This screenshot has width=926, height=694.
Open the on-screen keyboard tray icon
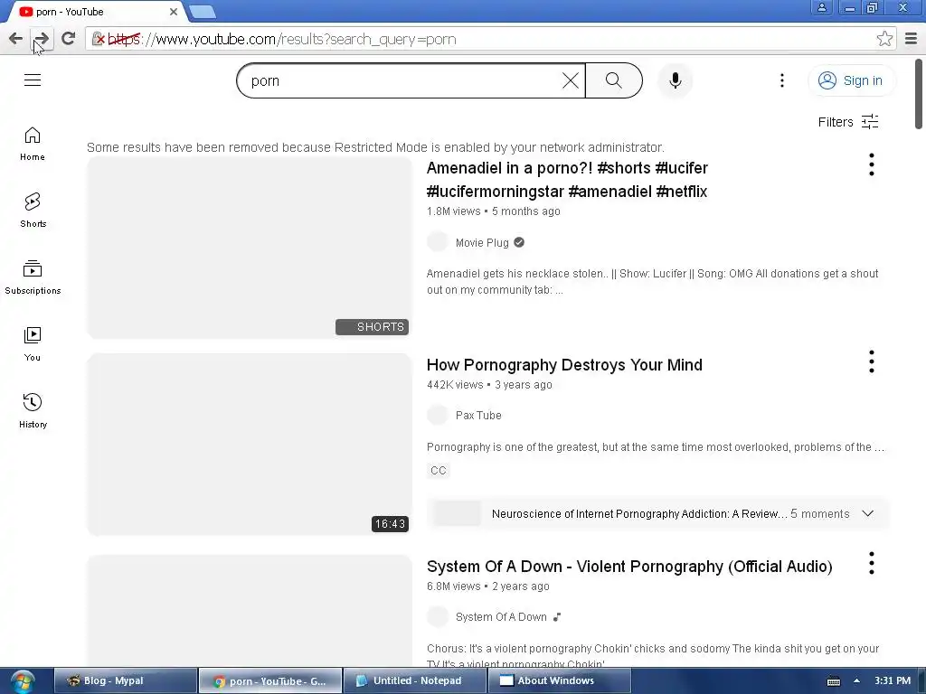point(833,681)
